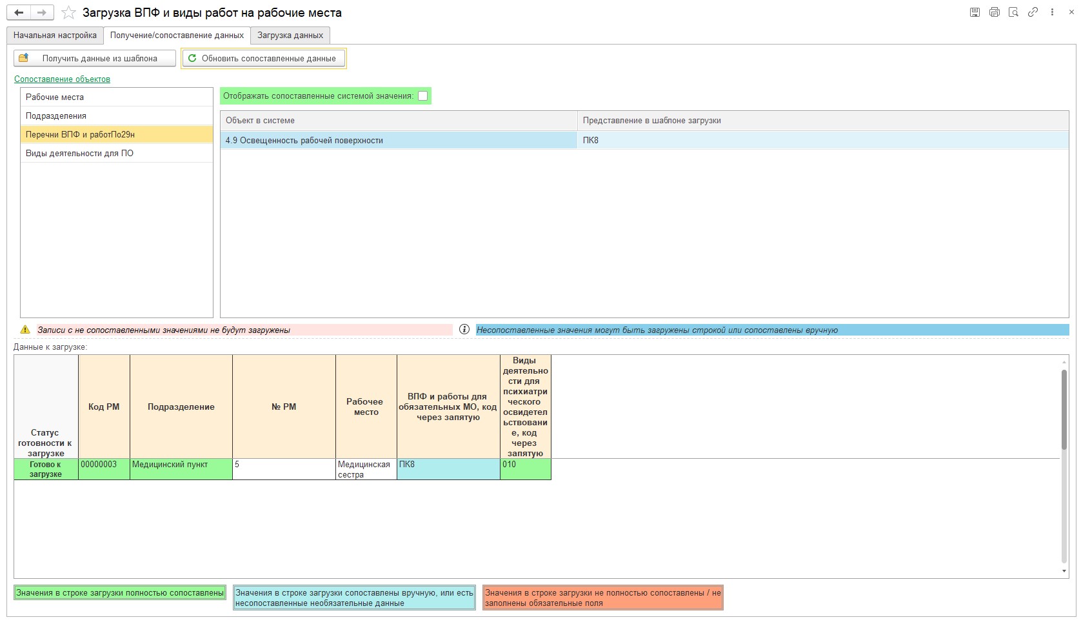The height and width of the screenshot is (624, 1081).
Task: Open the print preview icon
Action: (x=1013, y=12)
